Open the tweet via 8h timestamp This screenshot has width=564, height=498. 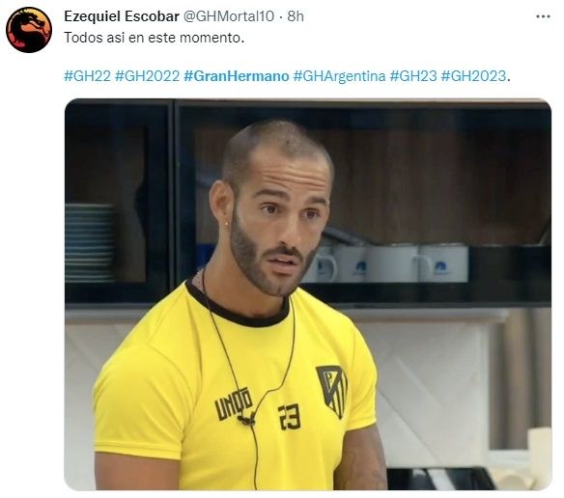tap(296, 16)
